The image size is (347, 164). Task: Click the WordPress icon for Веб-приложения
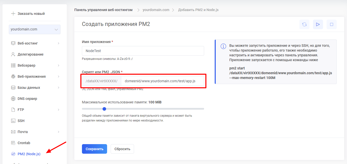point(13,76)
